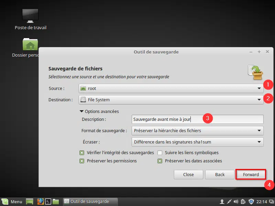Image resolution: width=275 pixels, height=206 pixels.
Task: Click removable drives tray icon
Action: [x=243, y=202]
